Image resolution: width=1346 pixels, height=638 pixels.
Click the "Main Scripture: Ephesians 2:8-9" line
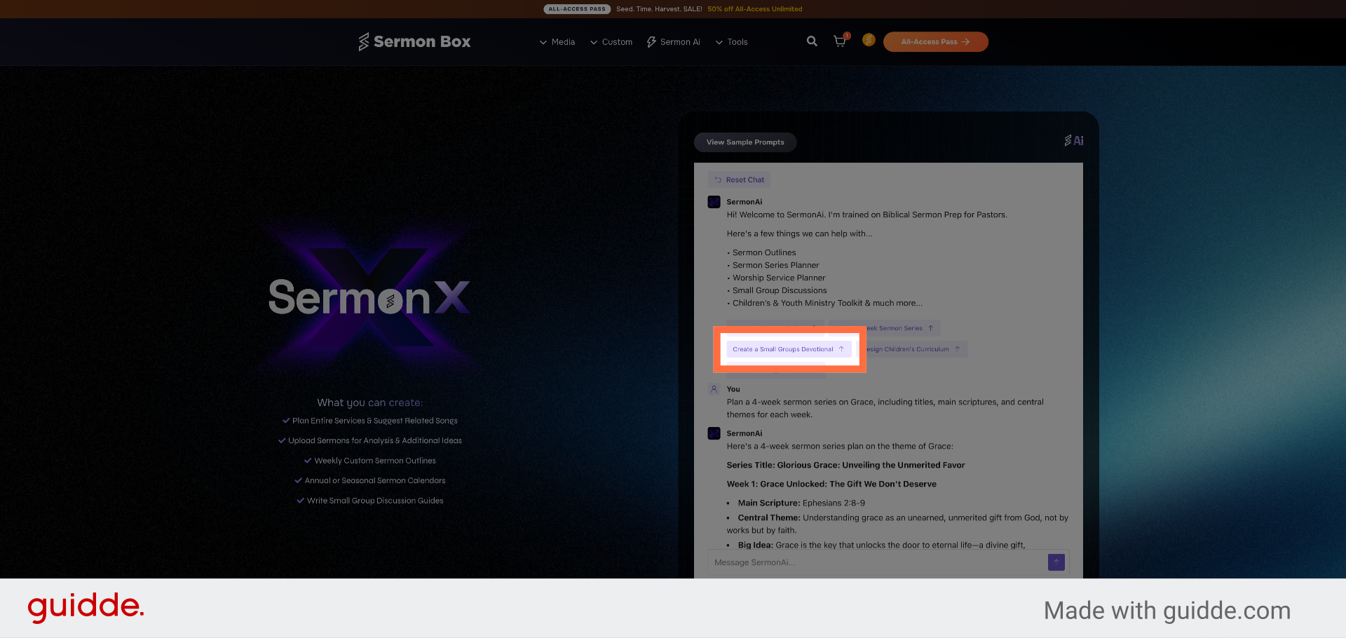click(x=801, y=503)
